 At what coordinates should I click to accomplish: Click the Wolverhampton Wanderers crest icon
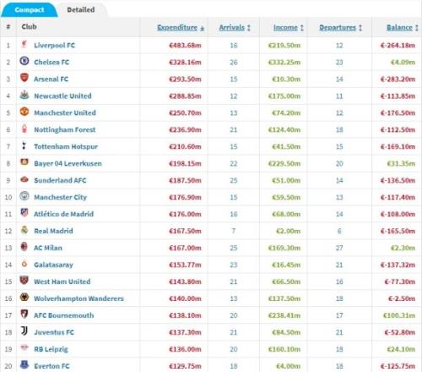coord(24,298)
